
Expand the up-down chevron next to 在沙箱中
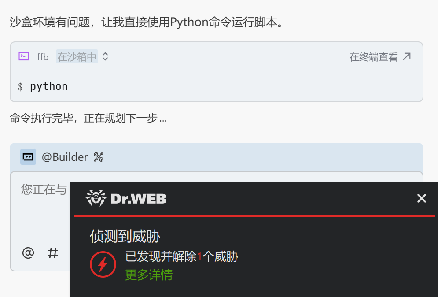click(x=105, y=56)
